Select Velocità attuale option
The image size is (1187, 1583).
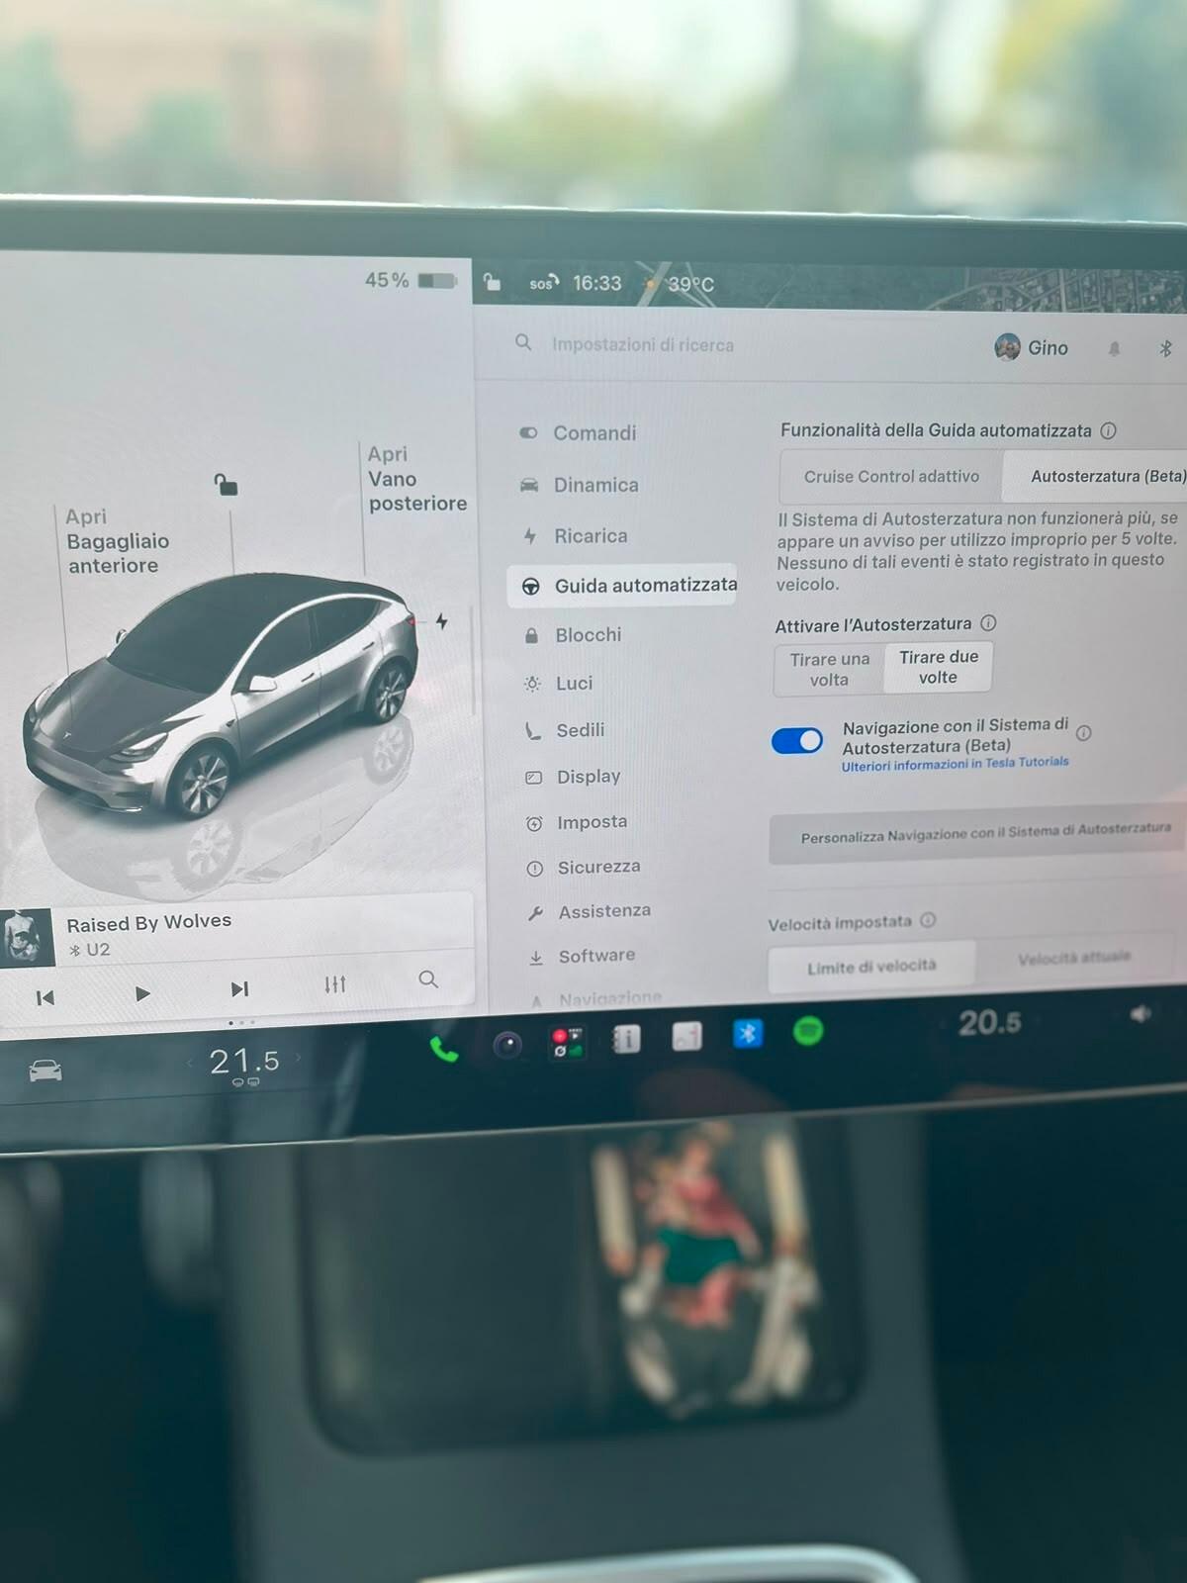[1073, 958]
